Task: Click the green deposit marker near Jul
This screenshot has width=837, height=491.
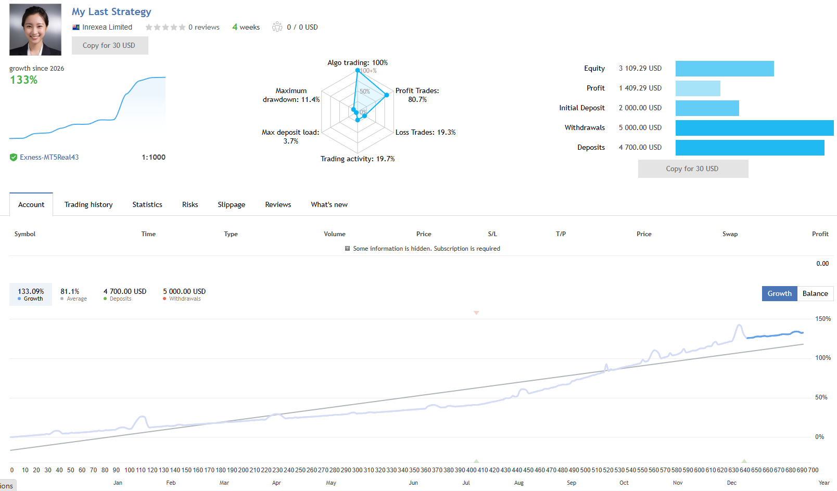Action: (476, 461)
